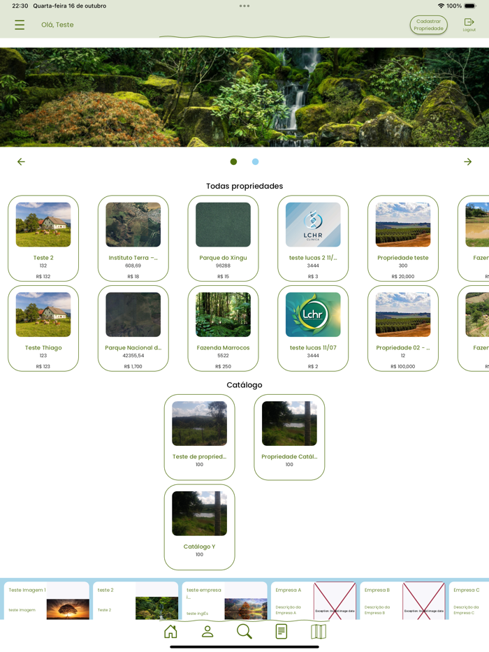Viewport: 489px width, 652px height.
Task: Open the Parque do Xingu card
Action: (224, 238)
